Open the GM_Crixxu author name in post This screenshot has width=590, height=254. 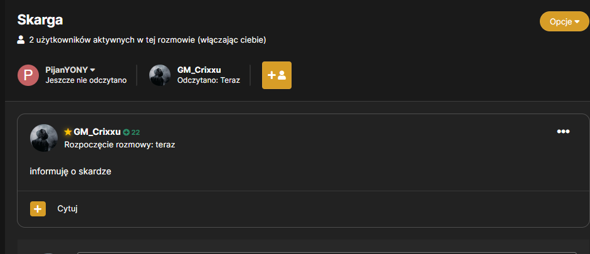click(97, 132)
